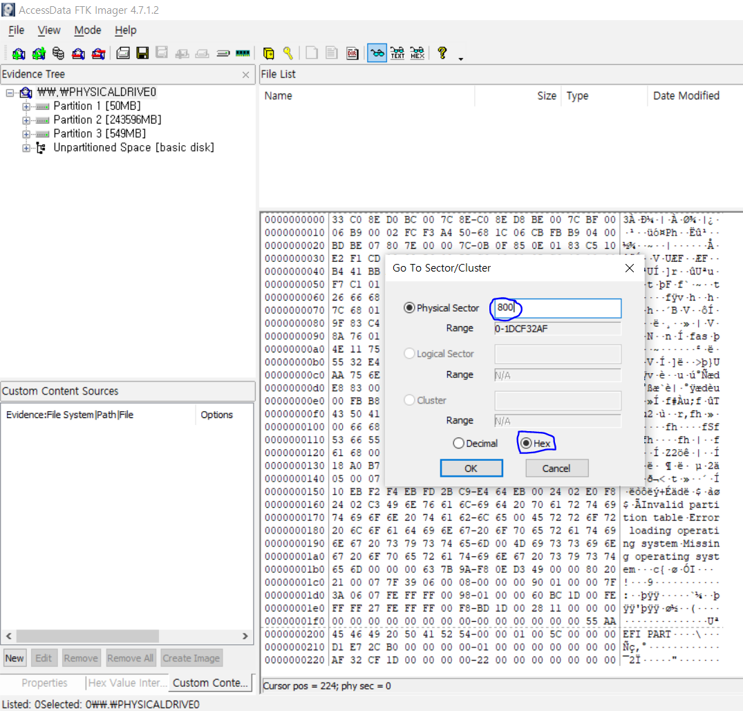
Task: Expand Partition 3 [549MB] node
Action: (x=26, y=134)
